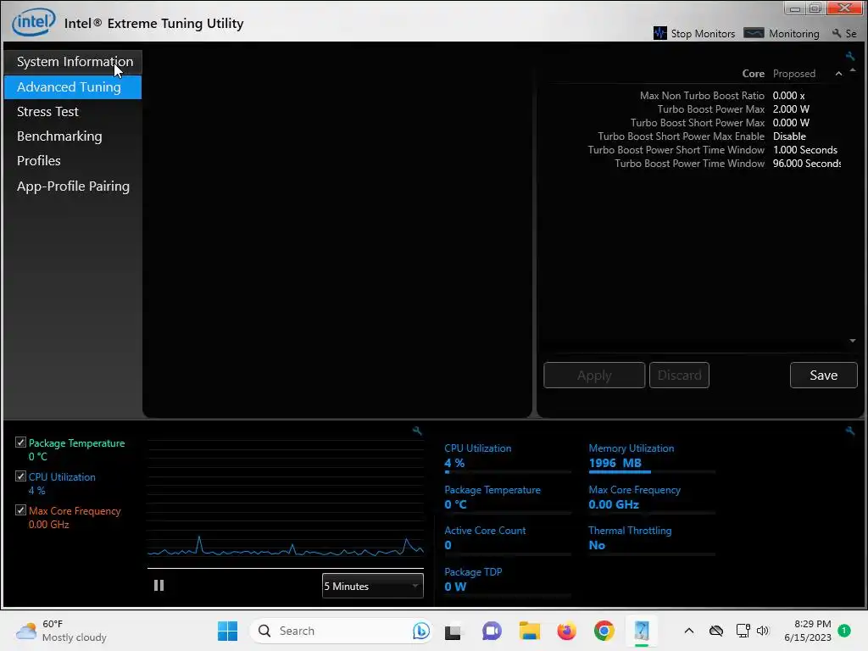The width and height of the screenshot is (868, 651).
Task: Launch Google Chrome from the taskbar
Action: pyautogui.click(x=604, y=631)
